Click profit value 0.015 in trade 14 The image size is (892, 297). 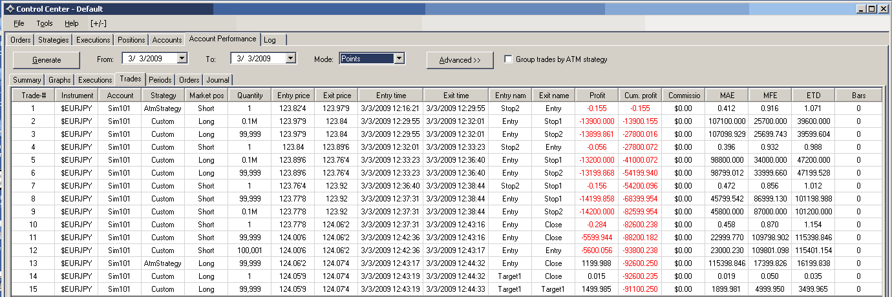tap(597, 276)
